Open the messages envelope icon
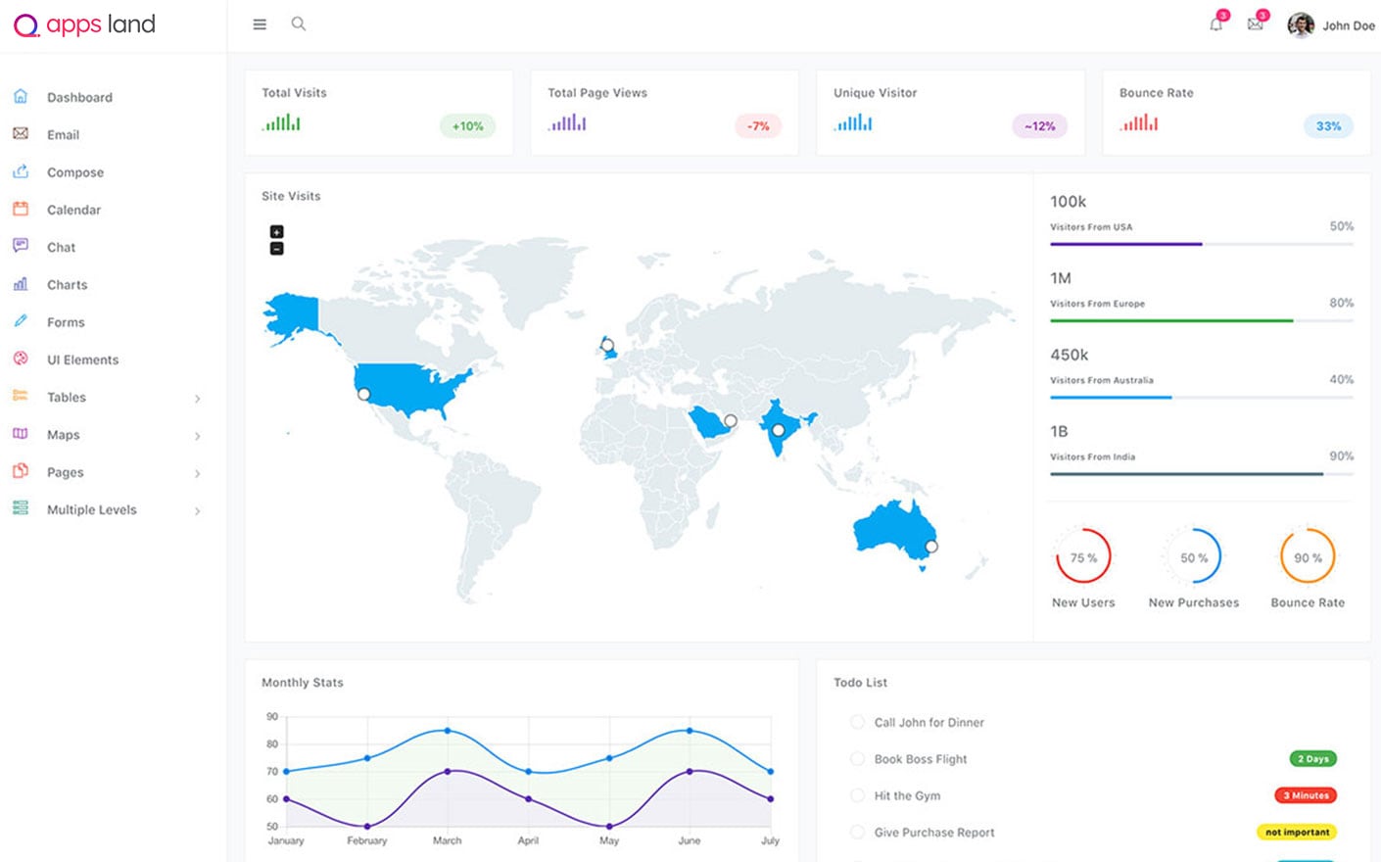 [x=1256, y=24]
